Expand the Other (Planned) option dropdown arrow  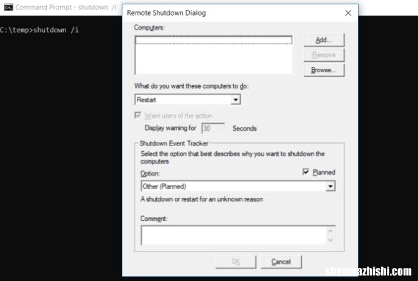[331, 186]
